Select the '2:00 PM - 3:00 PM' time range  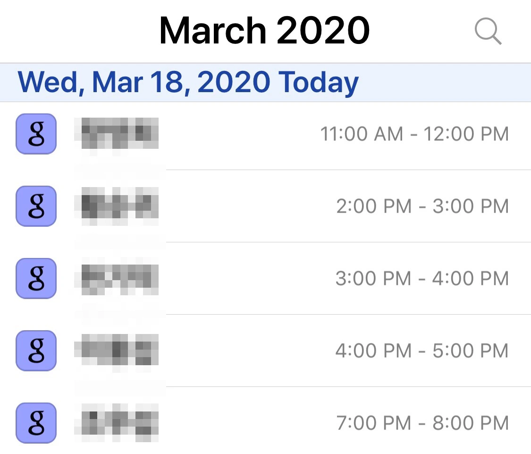point(422,206)
